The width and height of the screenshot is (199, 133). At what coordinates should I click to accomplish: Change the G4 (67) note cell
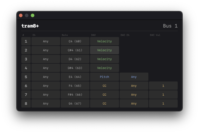pyautogui.click(x=75, y=103)
